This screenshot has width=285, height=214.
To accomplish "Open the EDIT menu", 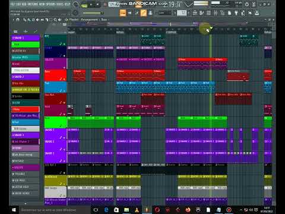I will [18, 4].
